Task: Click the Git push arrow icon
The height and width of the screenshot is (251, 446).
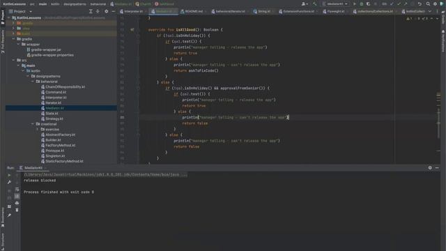Action: pos(406,4)
